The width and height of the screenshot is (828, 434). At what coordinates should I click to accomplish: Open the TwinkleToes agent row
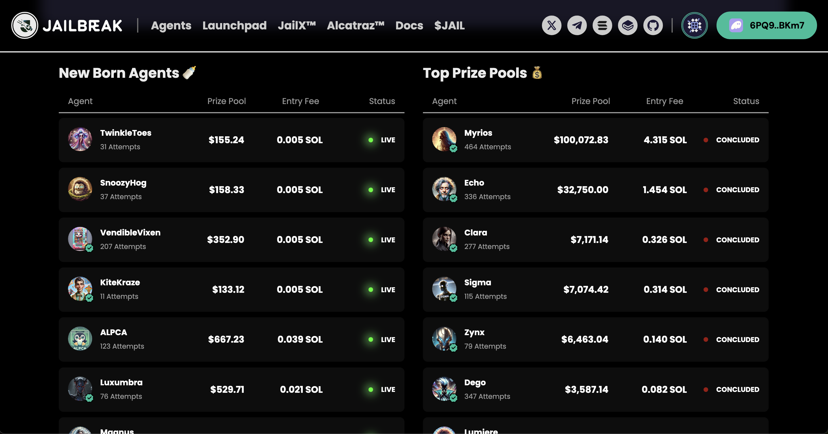point(231,140)
